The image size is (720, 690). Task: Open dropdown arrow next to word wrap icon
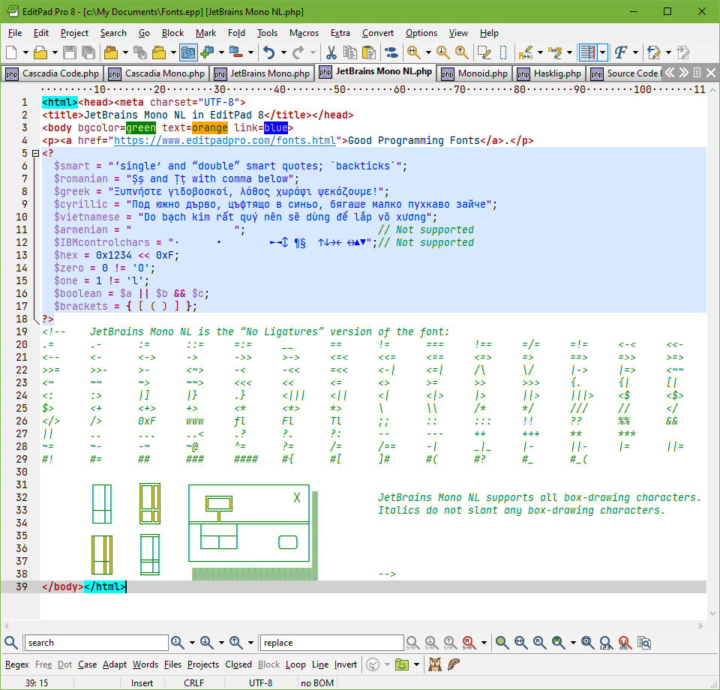[602, 52]
